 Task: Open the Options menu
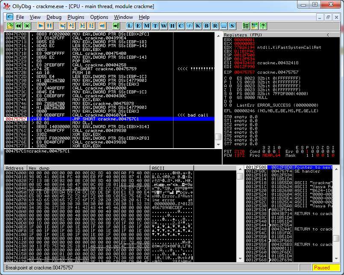pos(99,17)
